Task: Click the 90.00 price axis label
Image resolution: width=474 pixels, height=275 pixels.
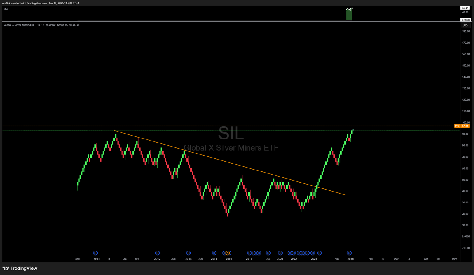Action: 465,134
